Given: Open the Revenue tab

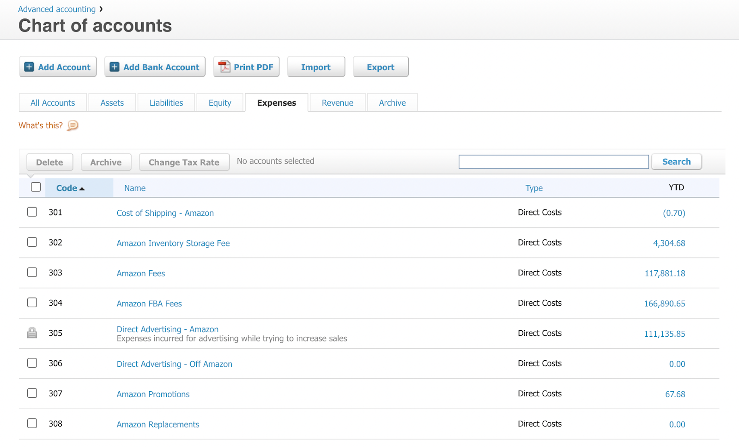Looking at the screenshot, I should click(338, 102).
